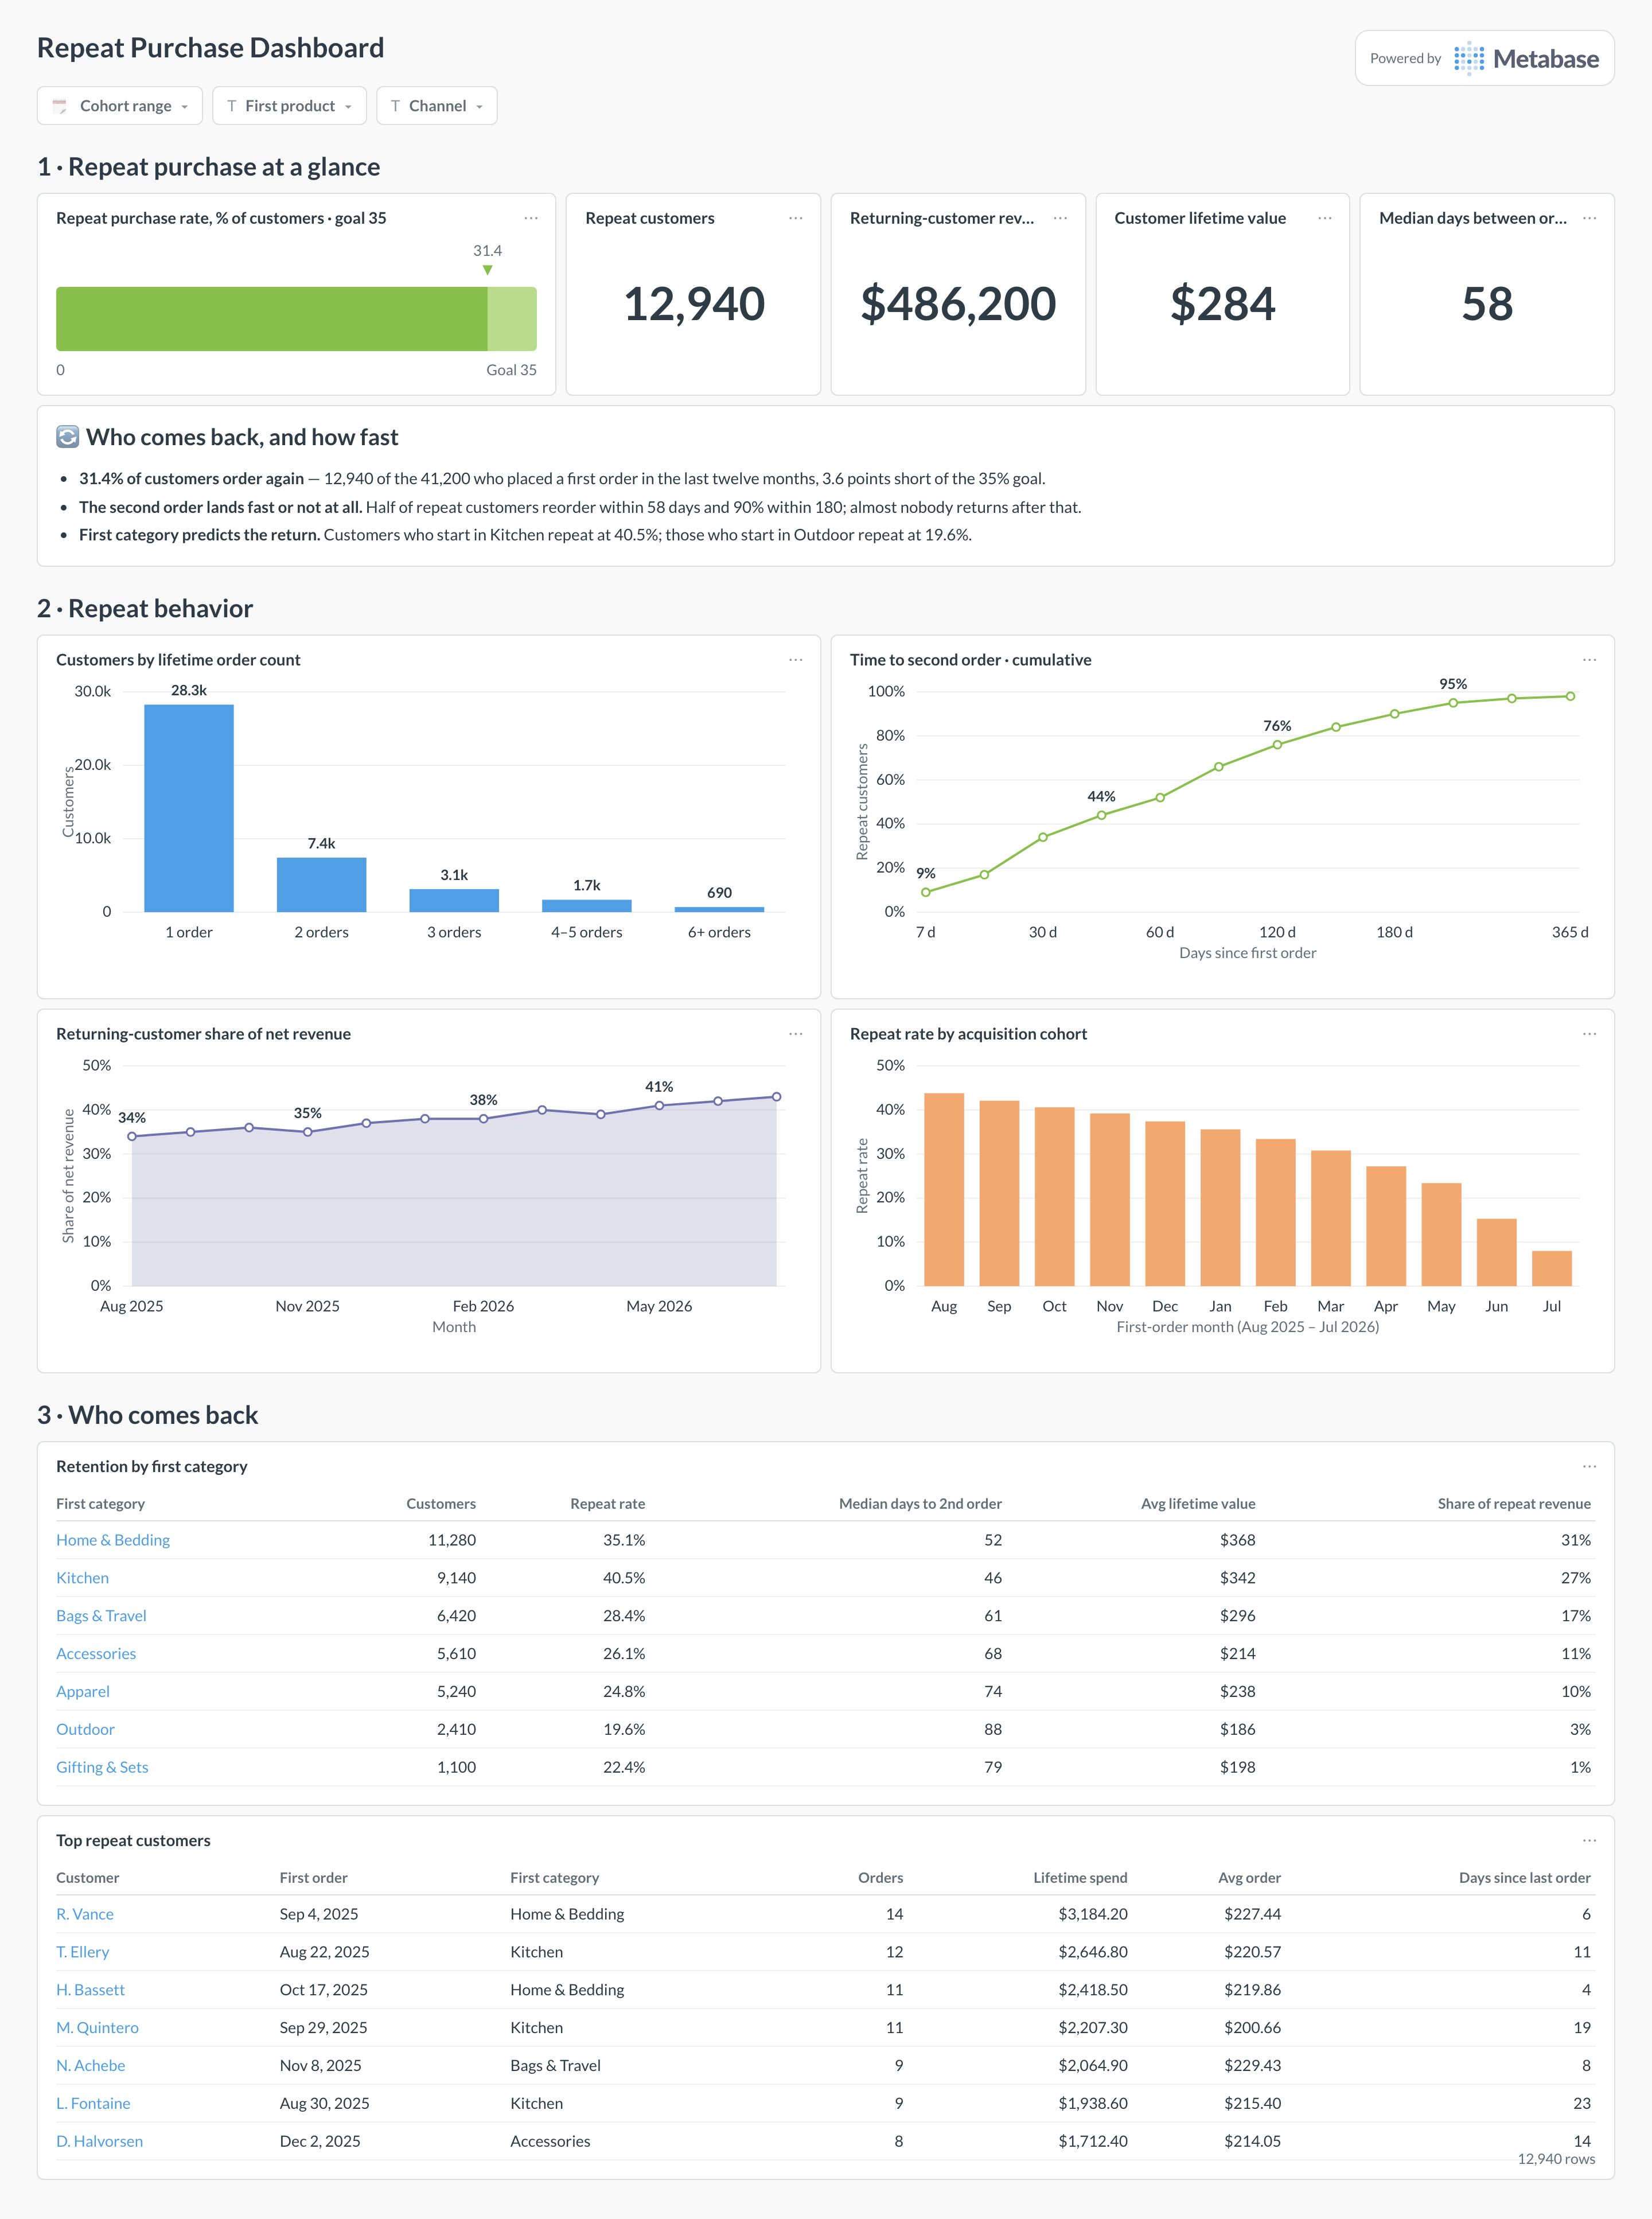This screenshot has width=1652, height=2219.
Task: Click the 12,940 Repeat customers value
Action: tap(694, 304)
